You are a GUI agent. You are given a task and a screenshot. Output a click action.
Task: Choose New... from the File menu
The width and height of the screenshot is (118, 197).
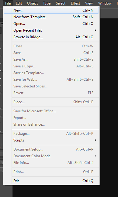(51, 10)
